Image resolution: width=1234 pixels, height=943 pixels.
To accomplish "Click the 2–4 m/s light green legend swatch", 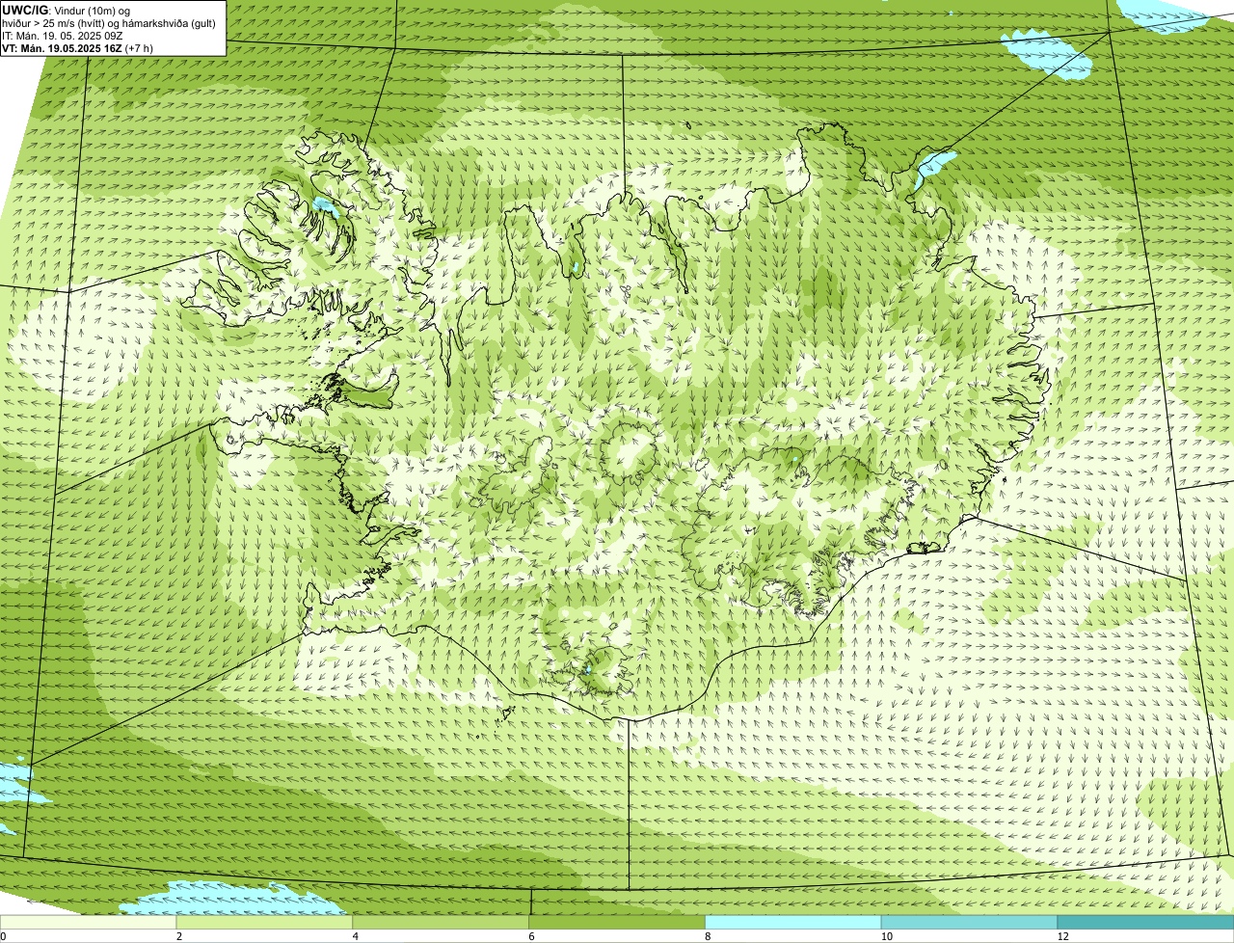I will click(x=265, y=923).
